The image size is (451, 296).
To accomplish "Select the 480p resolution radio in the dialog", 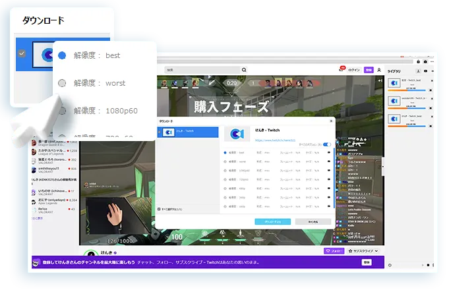I will [x=225, y=189].
